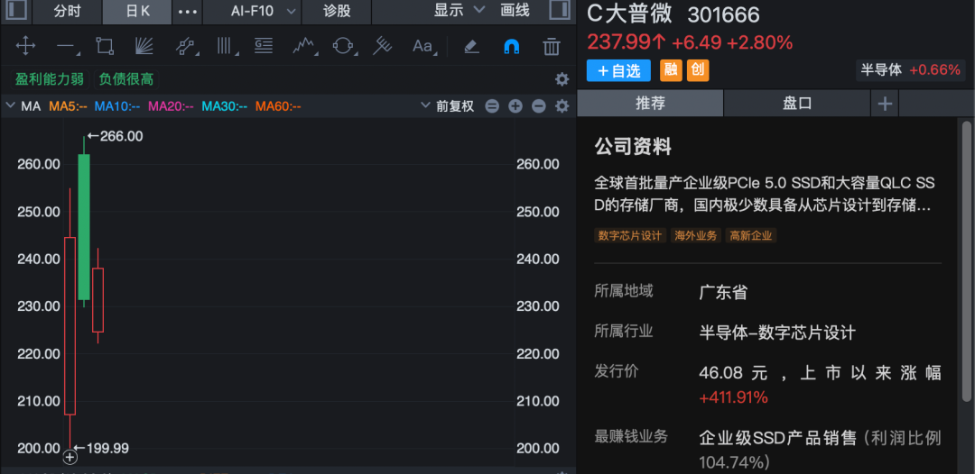975x474 pixels.
Task: Toggle the left sidebar panel
Action: point(17,11)
